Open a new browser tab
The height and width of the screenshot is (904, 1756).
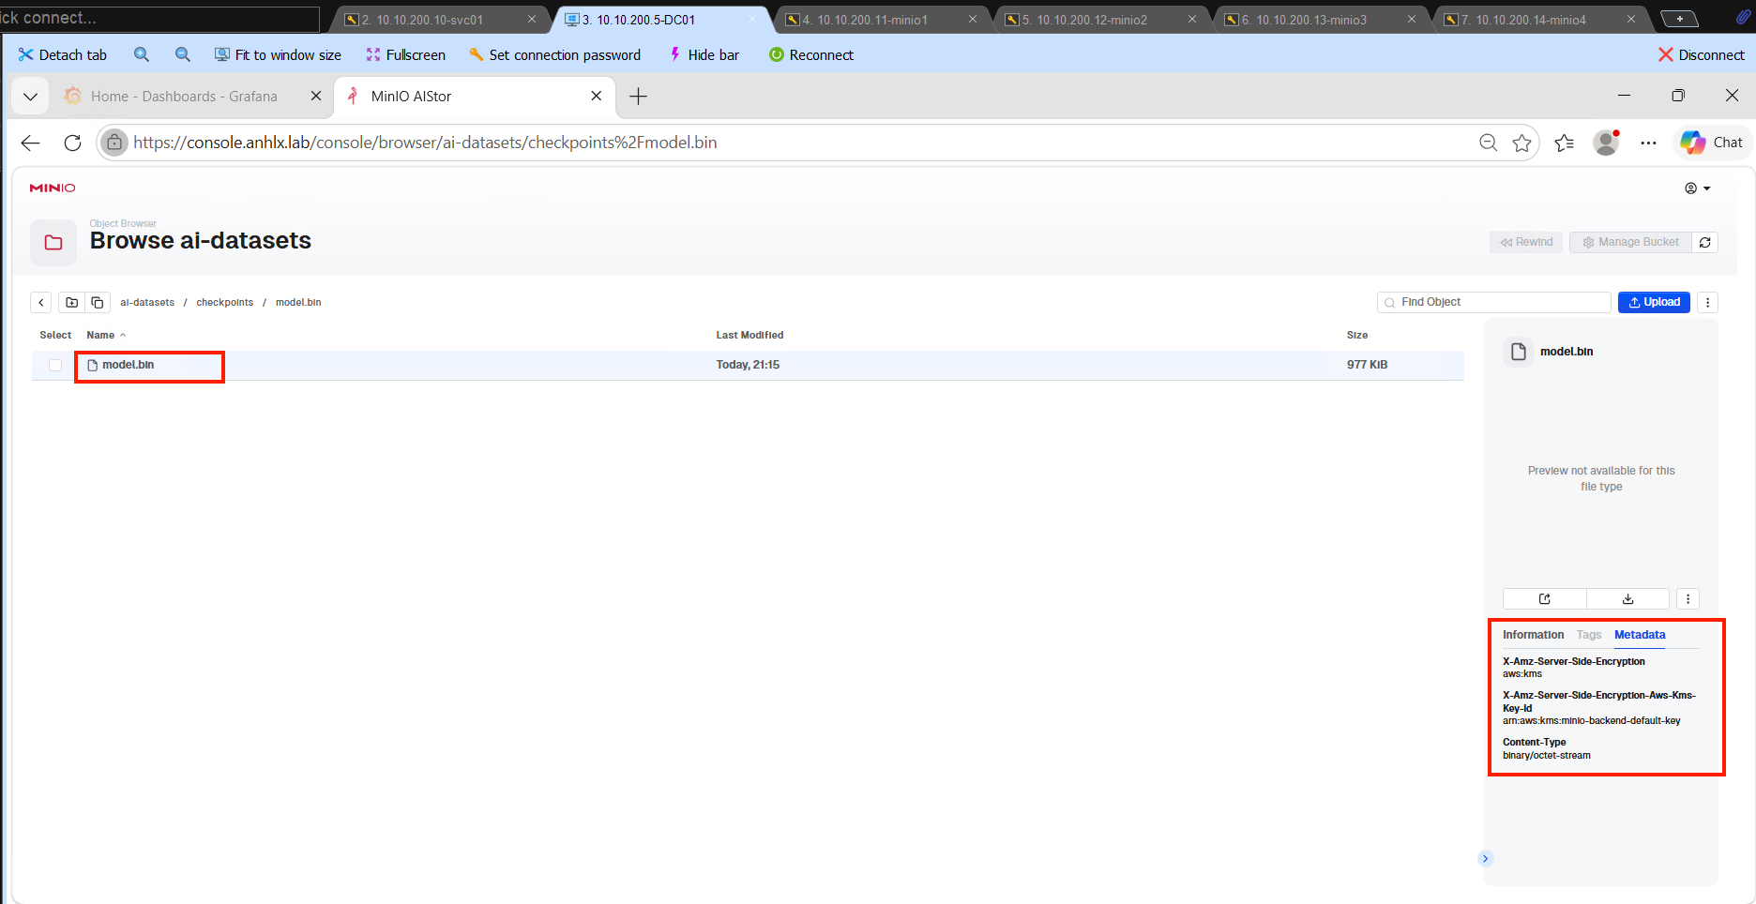638,97
